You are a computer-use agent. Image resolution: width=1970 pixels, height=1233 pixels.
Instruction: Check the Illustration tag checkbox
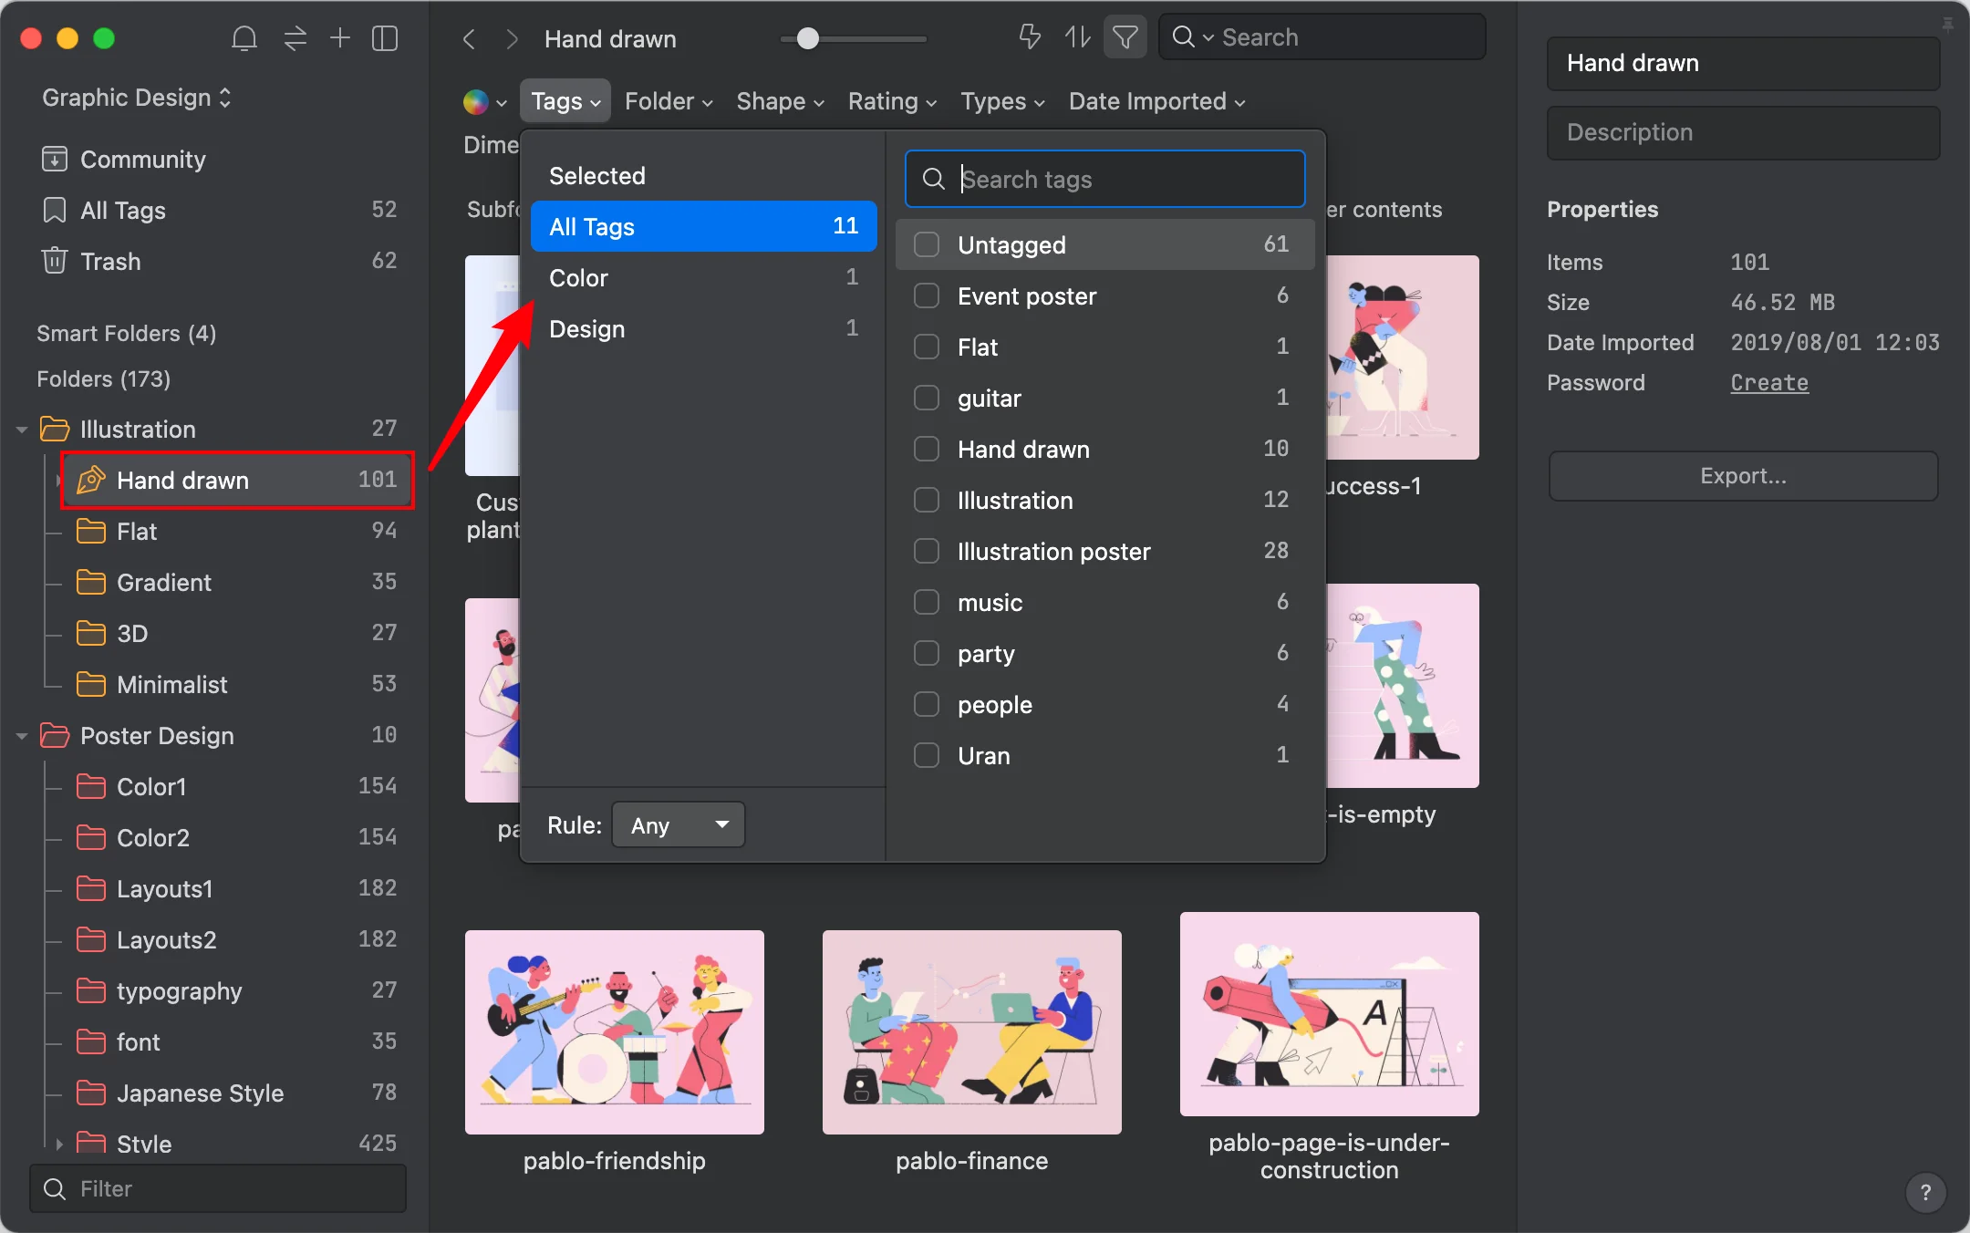[927, 500]
